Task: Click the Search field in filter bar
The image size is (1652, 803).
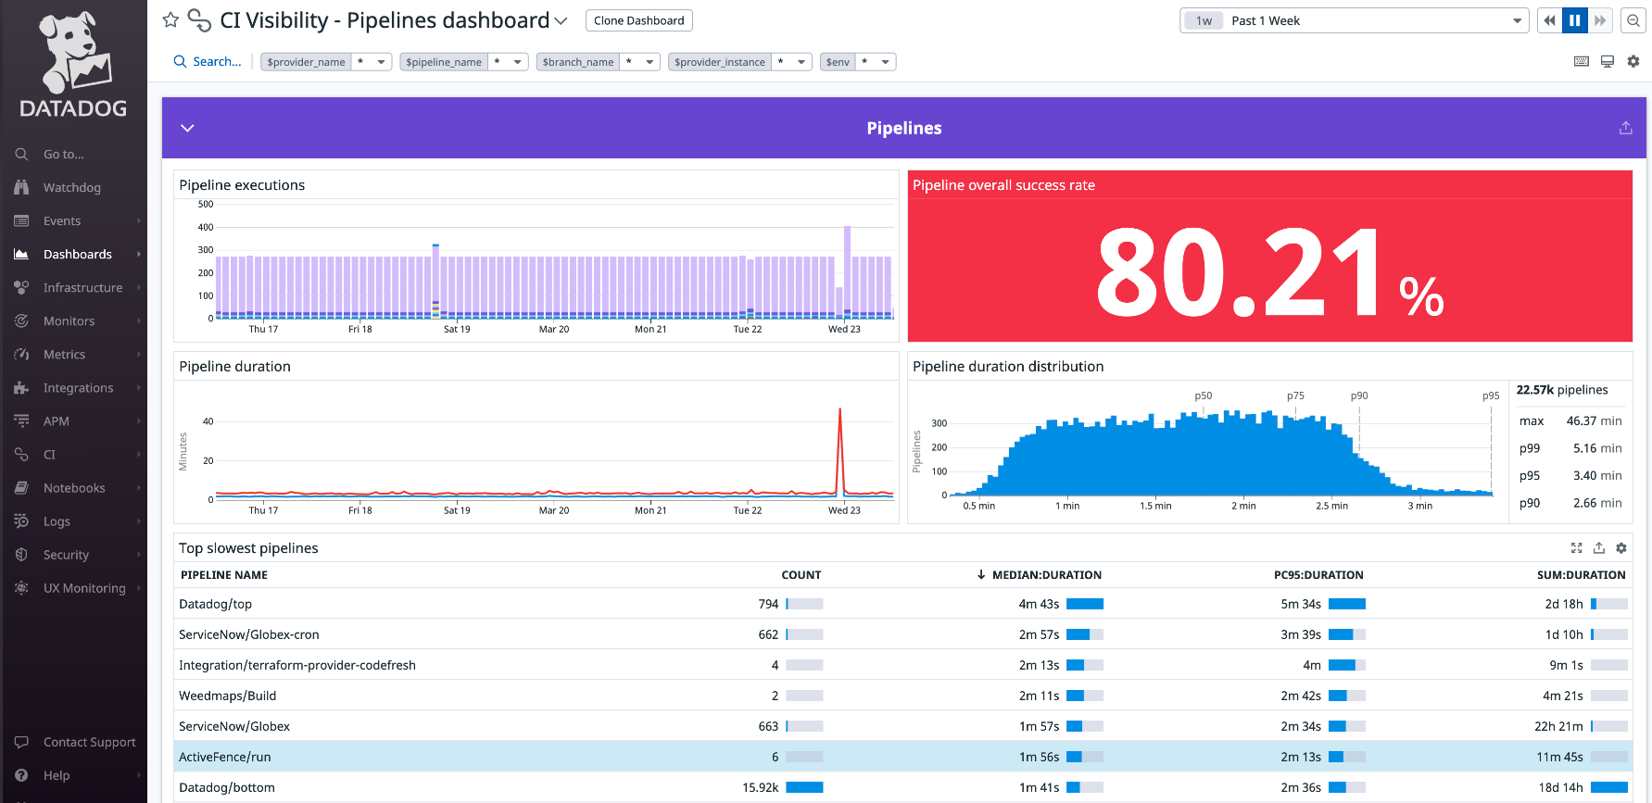Action: [216, 61]
